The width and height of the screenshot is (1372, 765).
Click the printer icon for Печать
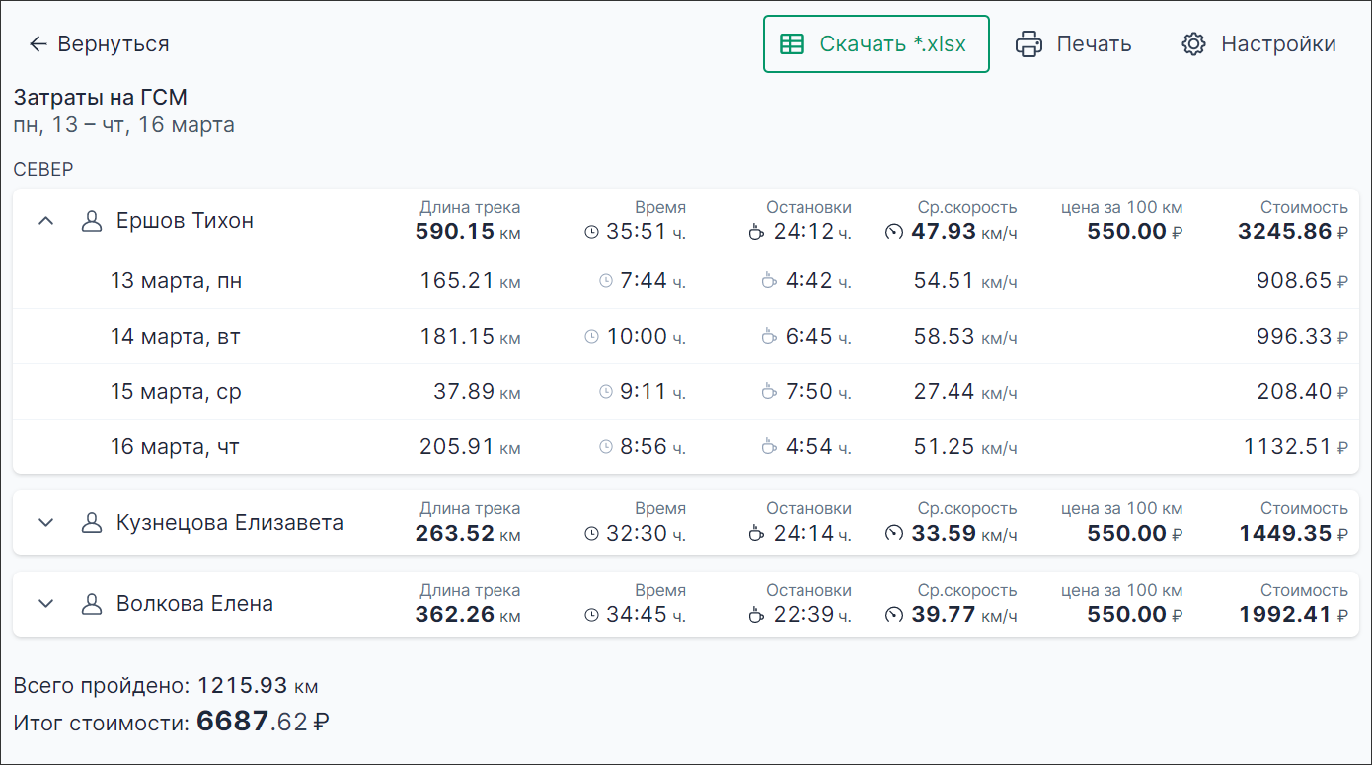[x=1029, y=44]
